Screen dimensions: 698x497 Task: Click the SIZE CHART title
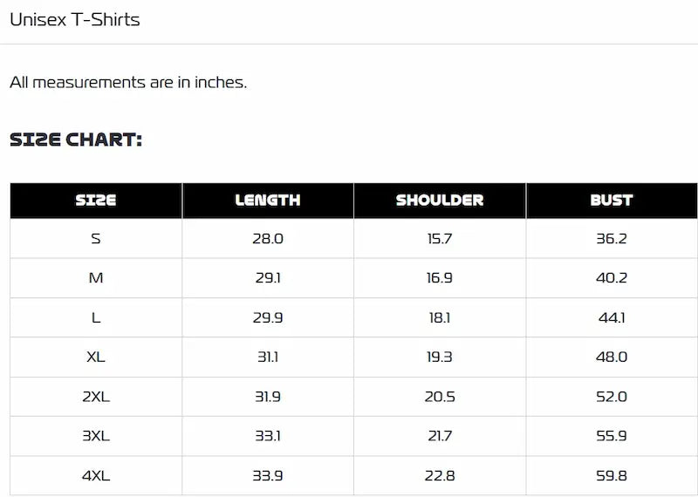pyautogui.click(x=76, y=140)
